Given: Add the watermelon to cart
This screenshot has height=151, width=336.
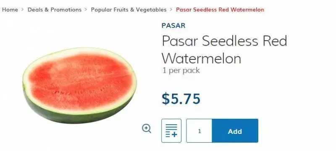Looking at the screenshot, I should [x=235, y=131].
